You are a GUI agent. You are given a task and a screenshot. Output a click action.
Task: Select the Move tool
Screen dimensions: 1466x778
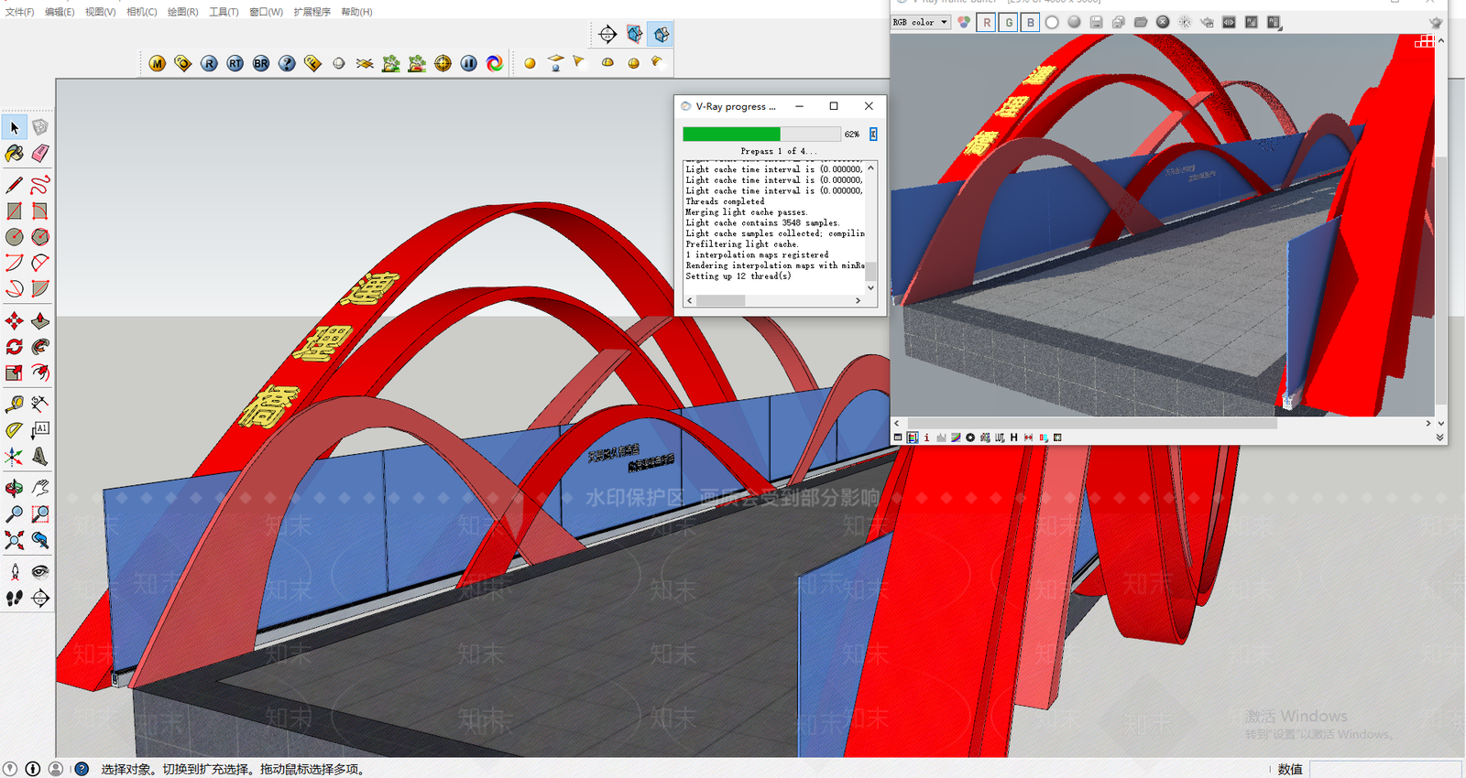click(x=15, y=320)
